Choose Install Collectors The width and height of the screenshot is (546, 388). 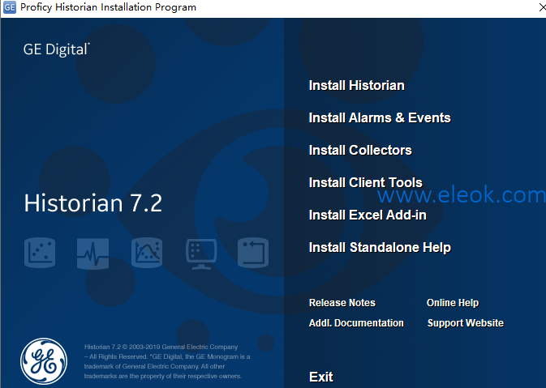pos(360,150)
